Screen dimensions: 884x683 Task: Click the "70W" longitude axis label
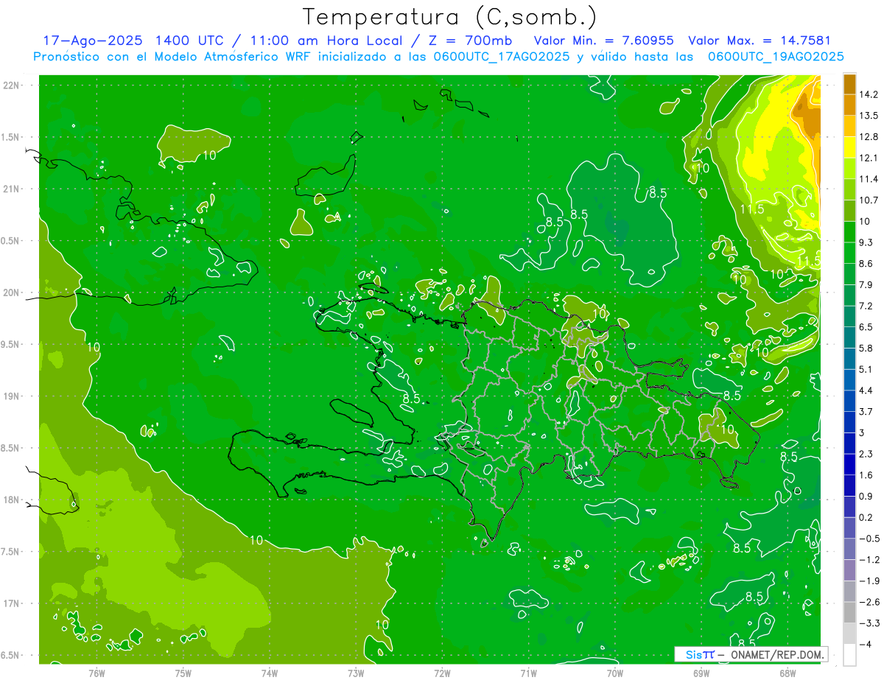click(615, 673)
